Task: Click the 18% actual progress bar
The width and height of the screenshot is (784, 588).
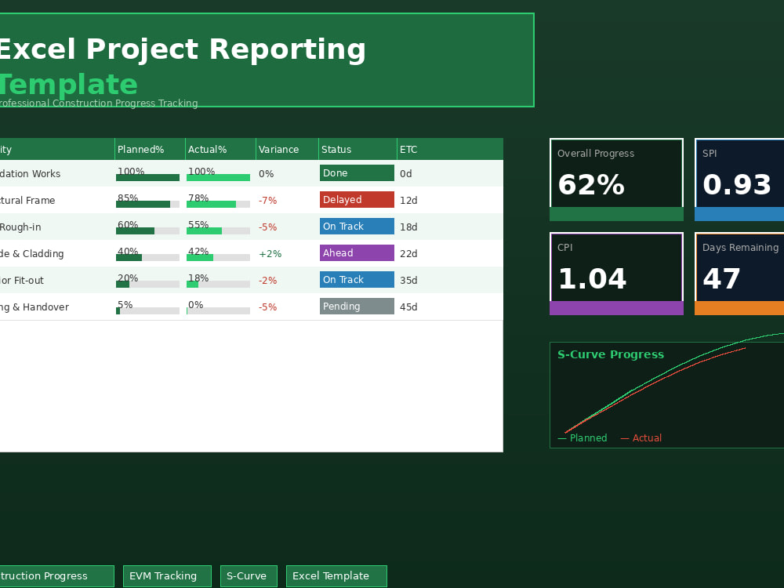Action: point(218,284)
